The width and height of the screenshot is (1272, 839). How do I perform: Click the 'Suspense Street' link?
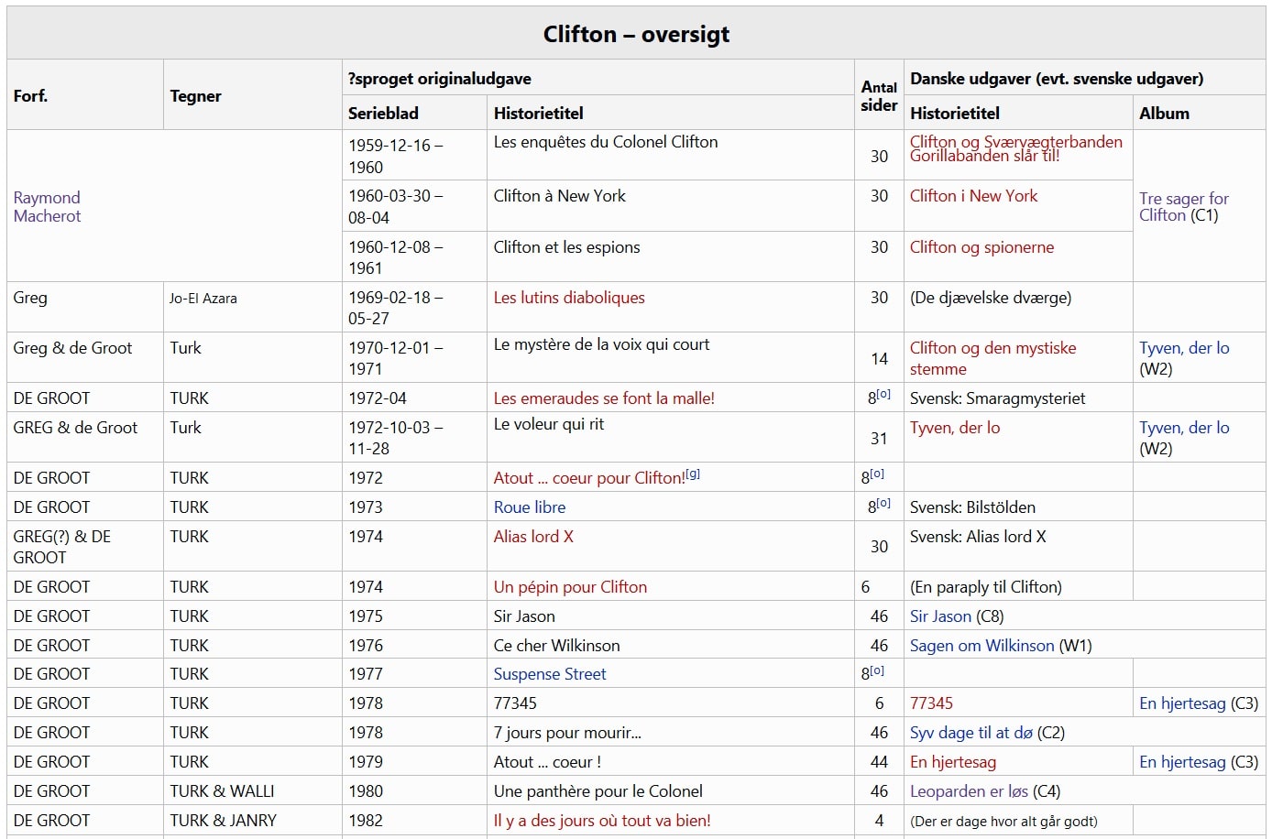coord(549,674)
